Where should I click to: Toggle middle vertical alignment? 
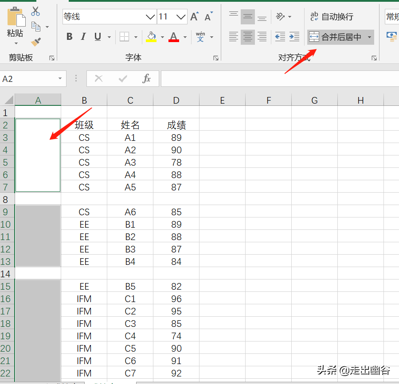(247, 17)
